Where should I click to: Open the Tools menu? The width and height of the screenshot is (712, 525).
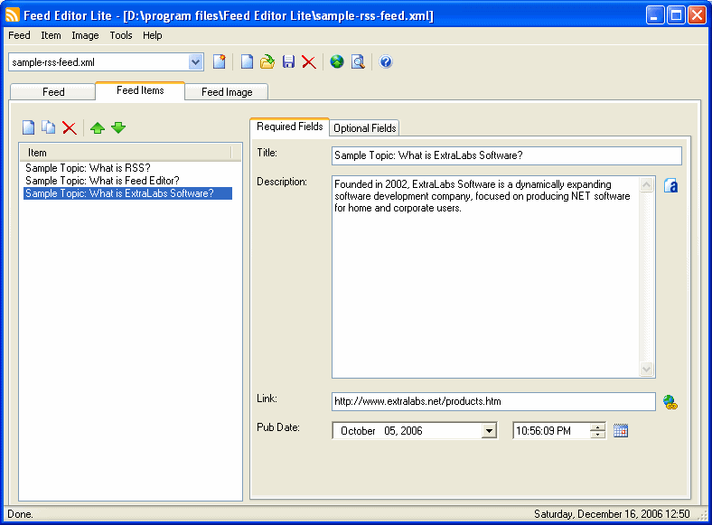tap(121, 35)
